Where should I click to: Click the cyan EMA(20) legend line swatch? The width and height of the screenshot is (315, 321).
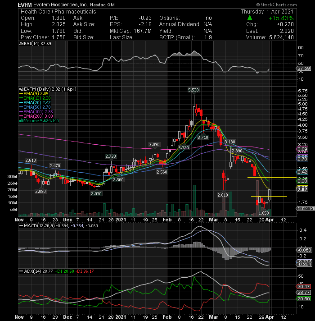21,103
